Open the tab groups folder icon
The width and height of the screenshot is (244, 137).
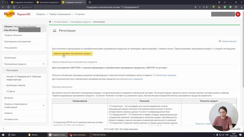pos(6,2)
